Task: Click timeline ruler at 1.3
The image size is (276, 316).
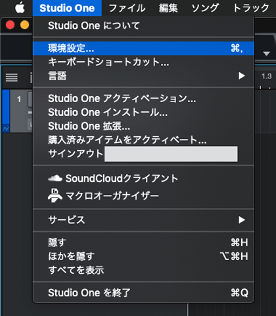Action: click(267, 76)
